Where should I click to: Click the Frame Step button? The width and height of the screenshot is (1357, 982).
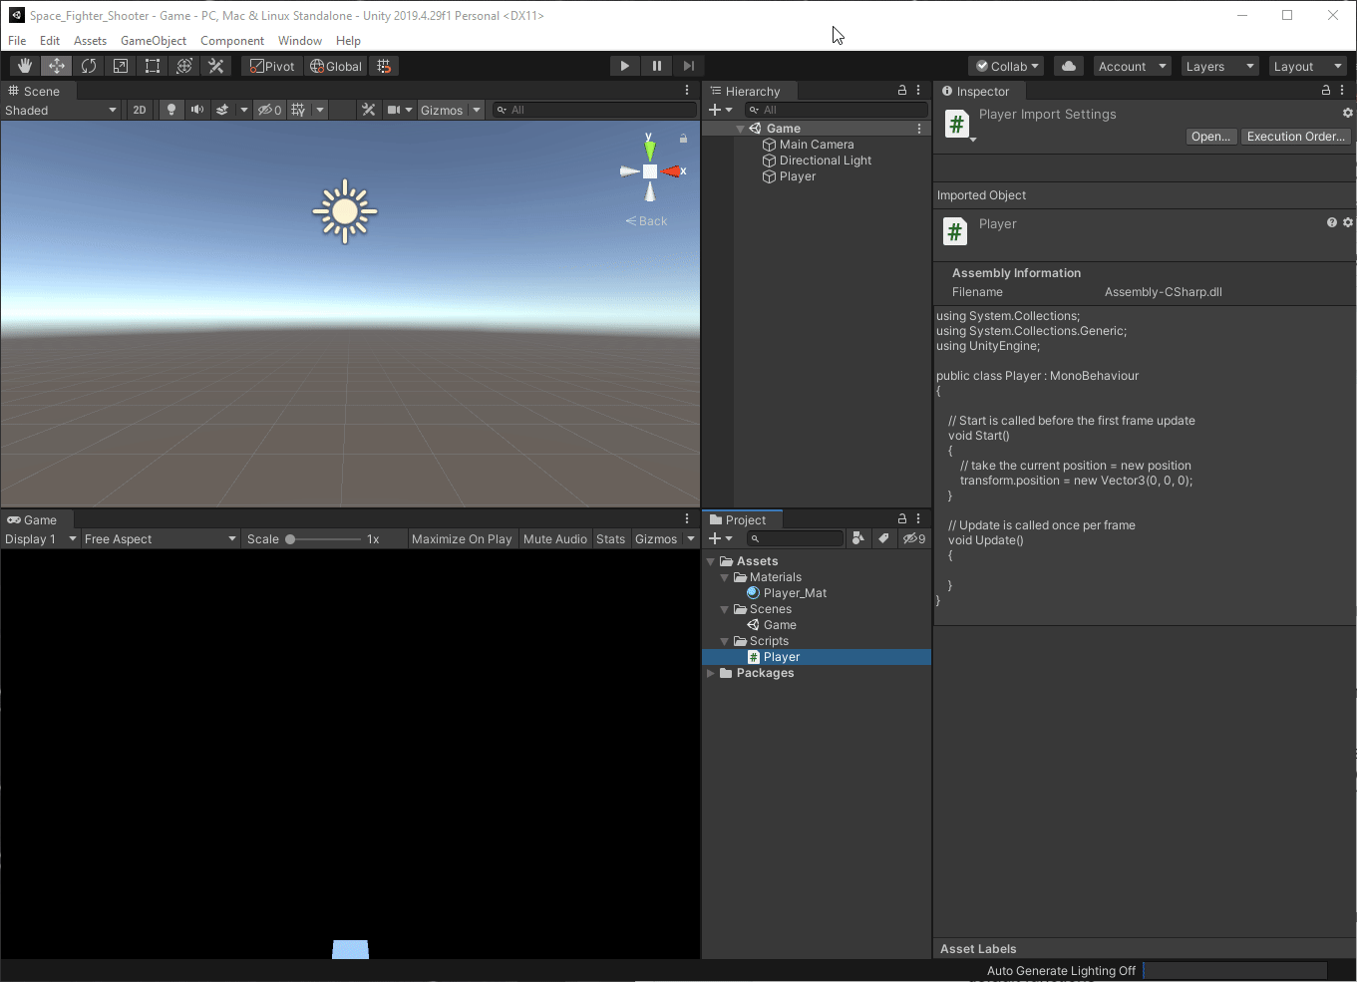click(x=688, y=65)
